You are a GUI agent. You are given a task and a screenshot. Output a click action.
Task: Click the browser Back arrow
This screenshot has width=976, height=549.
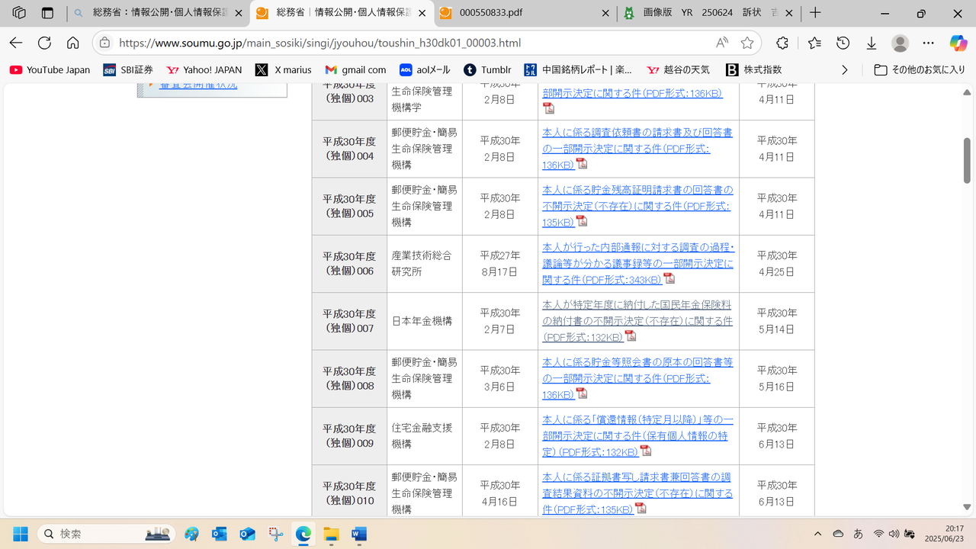click(x=16, y=43)
